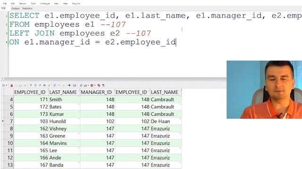Image resolution: width=302 pixels, height=169 pixels.
Task: Click the filter funnel icon in grid toolbar
Action: (x=103, y=85)
